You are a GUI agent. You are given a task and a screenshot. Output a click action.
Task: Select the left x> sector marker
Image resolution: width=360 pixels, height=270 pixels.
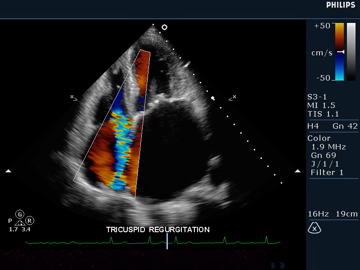tap(74, 98)
